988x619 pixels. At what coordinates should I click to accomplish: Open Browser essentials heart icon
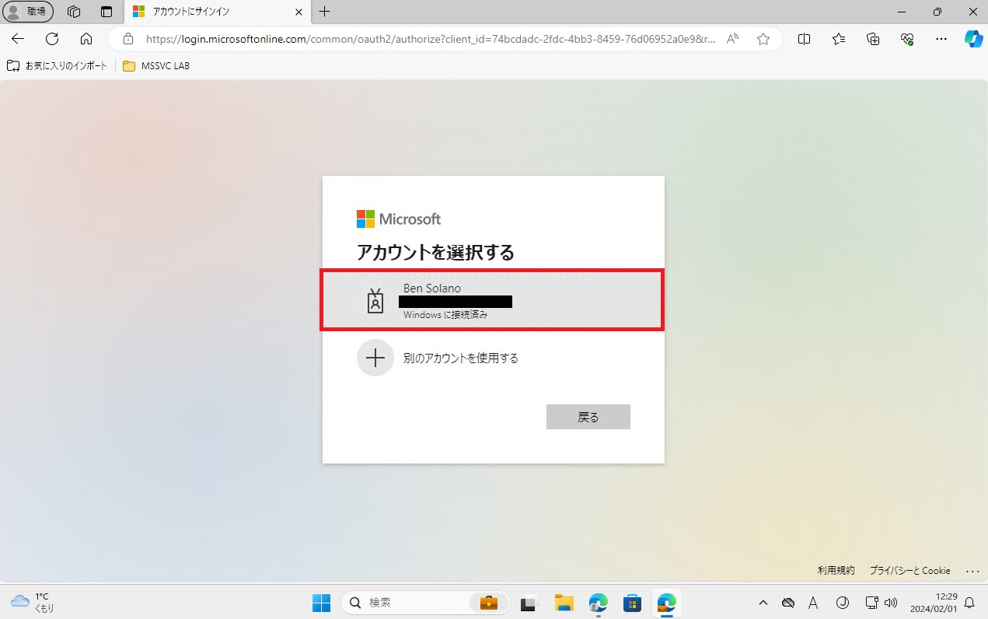tap(907, 39)
